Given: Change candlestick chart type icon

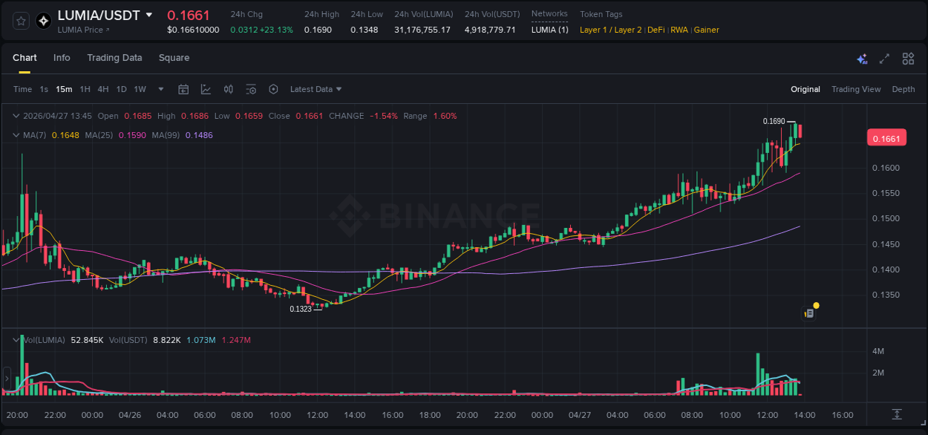Looking at the screenshot, I should coord(229,89).
